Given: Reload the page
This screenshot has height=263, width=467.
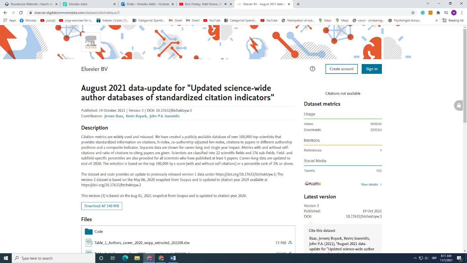Looking at the screenshot, I should click(x=21, y=13).
